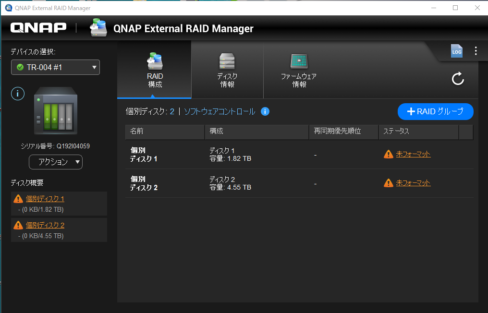Open the 個別ディスク 1 sidebar link
Screen dimensions: 488x313
click(x=45, y=199)
